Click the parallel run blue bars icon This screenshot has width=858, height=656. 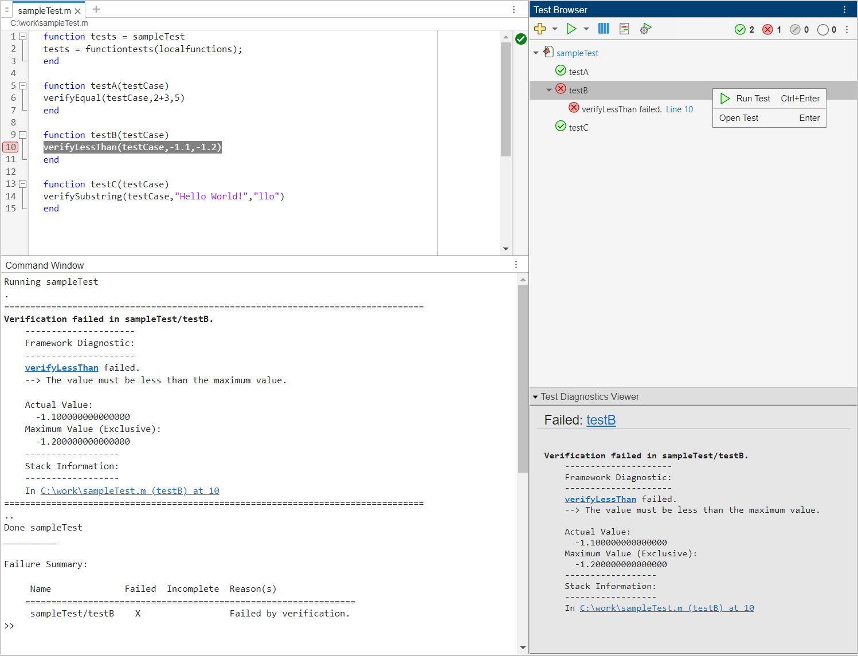tap(604, 29)
